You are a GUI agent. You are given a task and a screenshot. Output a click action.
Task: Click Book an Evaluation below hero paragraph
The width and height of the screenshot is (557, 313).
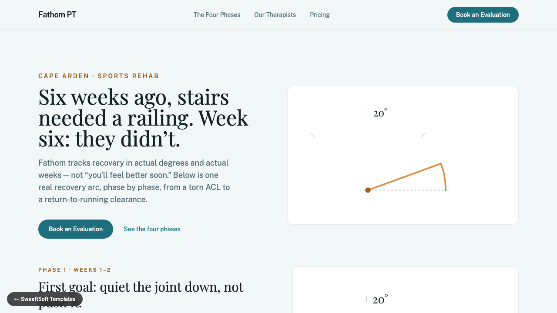click(76, 229)
